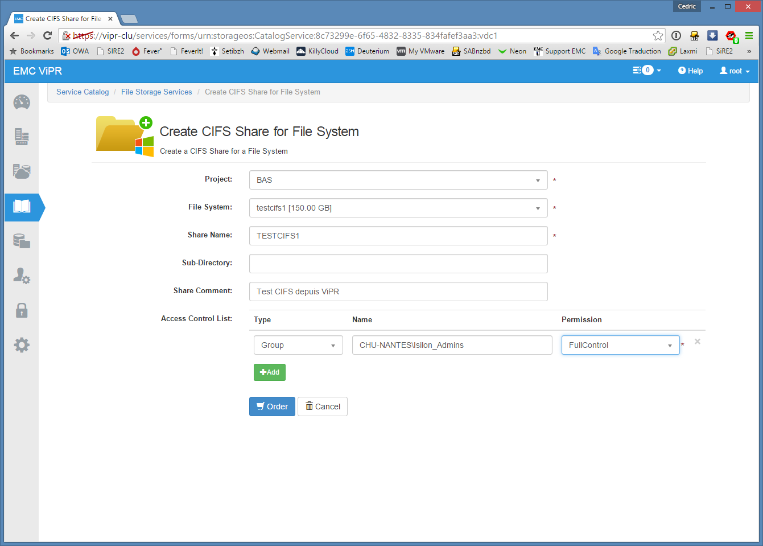Expand the Project dropdown showing BAS
The width and height of the screenshot is (763, 546).
[x=398, y=180]
